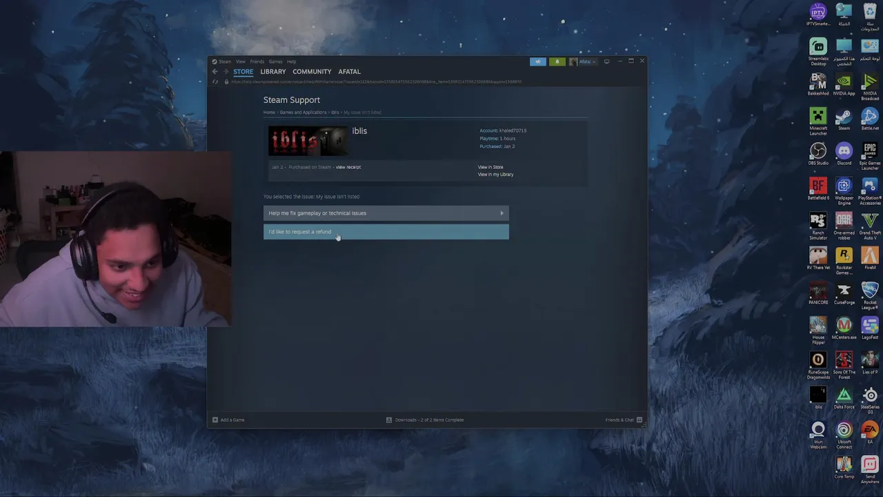
Task: Open the AFATAL profile tab
Action: [x=349, y=72]
